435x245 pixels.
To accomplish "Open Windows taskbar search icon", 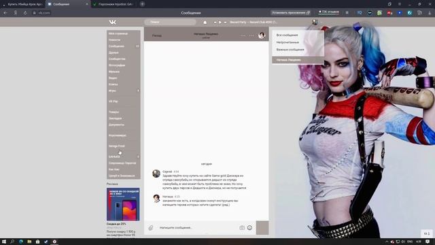I will (12, 242).
